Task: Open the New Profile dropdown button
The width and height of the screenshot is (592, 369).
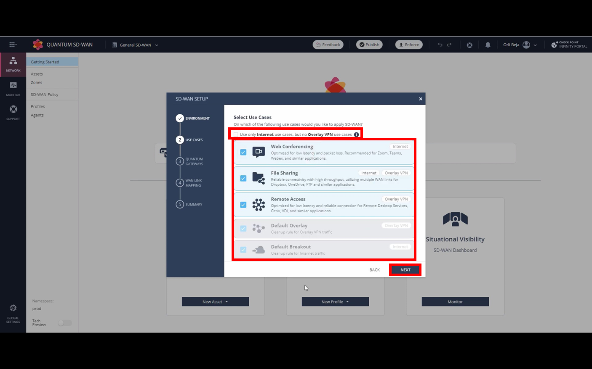Action: [336, 302]
